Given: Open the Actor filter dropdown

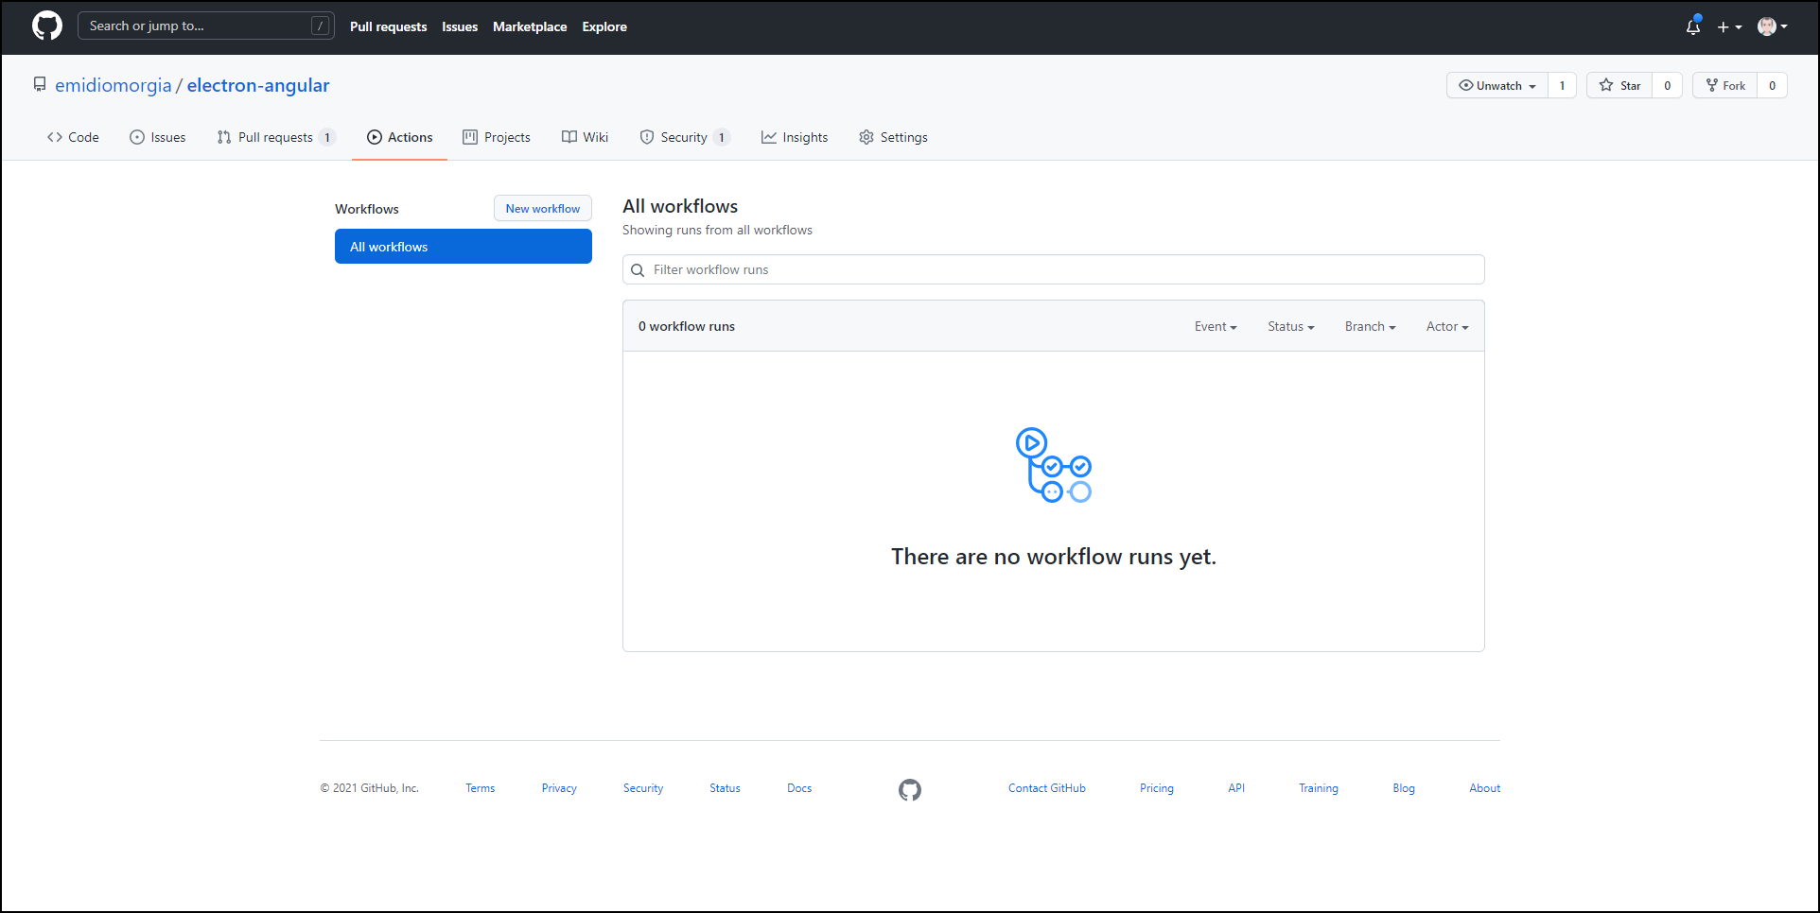Looking at the screenshot, I should pyautogui.click(x=1446, y=326).
